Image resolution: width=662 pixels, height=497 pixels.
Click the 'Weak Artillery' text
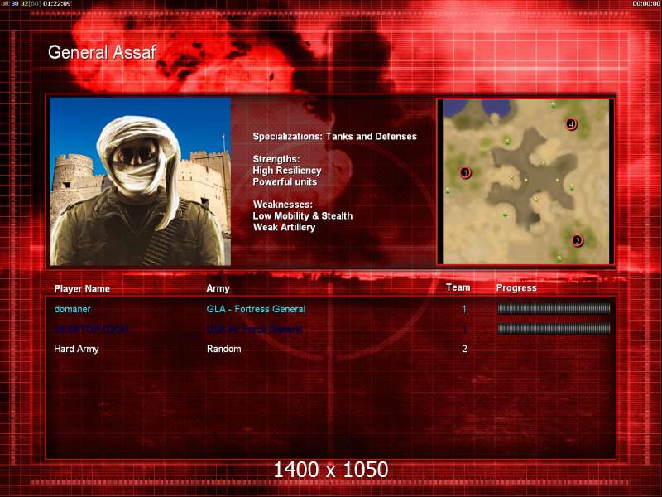click(284, 227)
